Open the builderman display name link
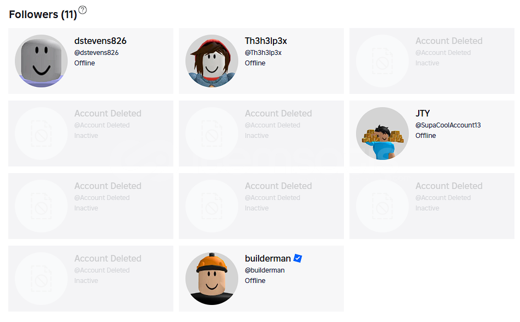520x322 pixels. 267,258
